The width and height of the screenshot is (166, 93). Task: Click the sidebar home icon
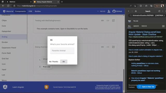(136, 11)
